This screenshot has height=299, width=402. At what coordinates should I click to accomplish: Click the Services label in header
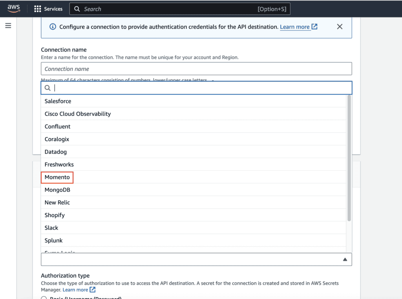53,9
